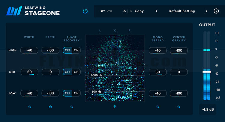The width and height of the screenshot is (225, 122).
Task: Click the OUTPUT label
Action: tap(207, 25)
